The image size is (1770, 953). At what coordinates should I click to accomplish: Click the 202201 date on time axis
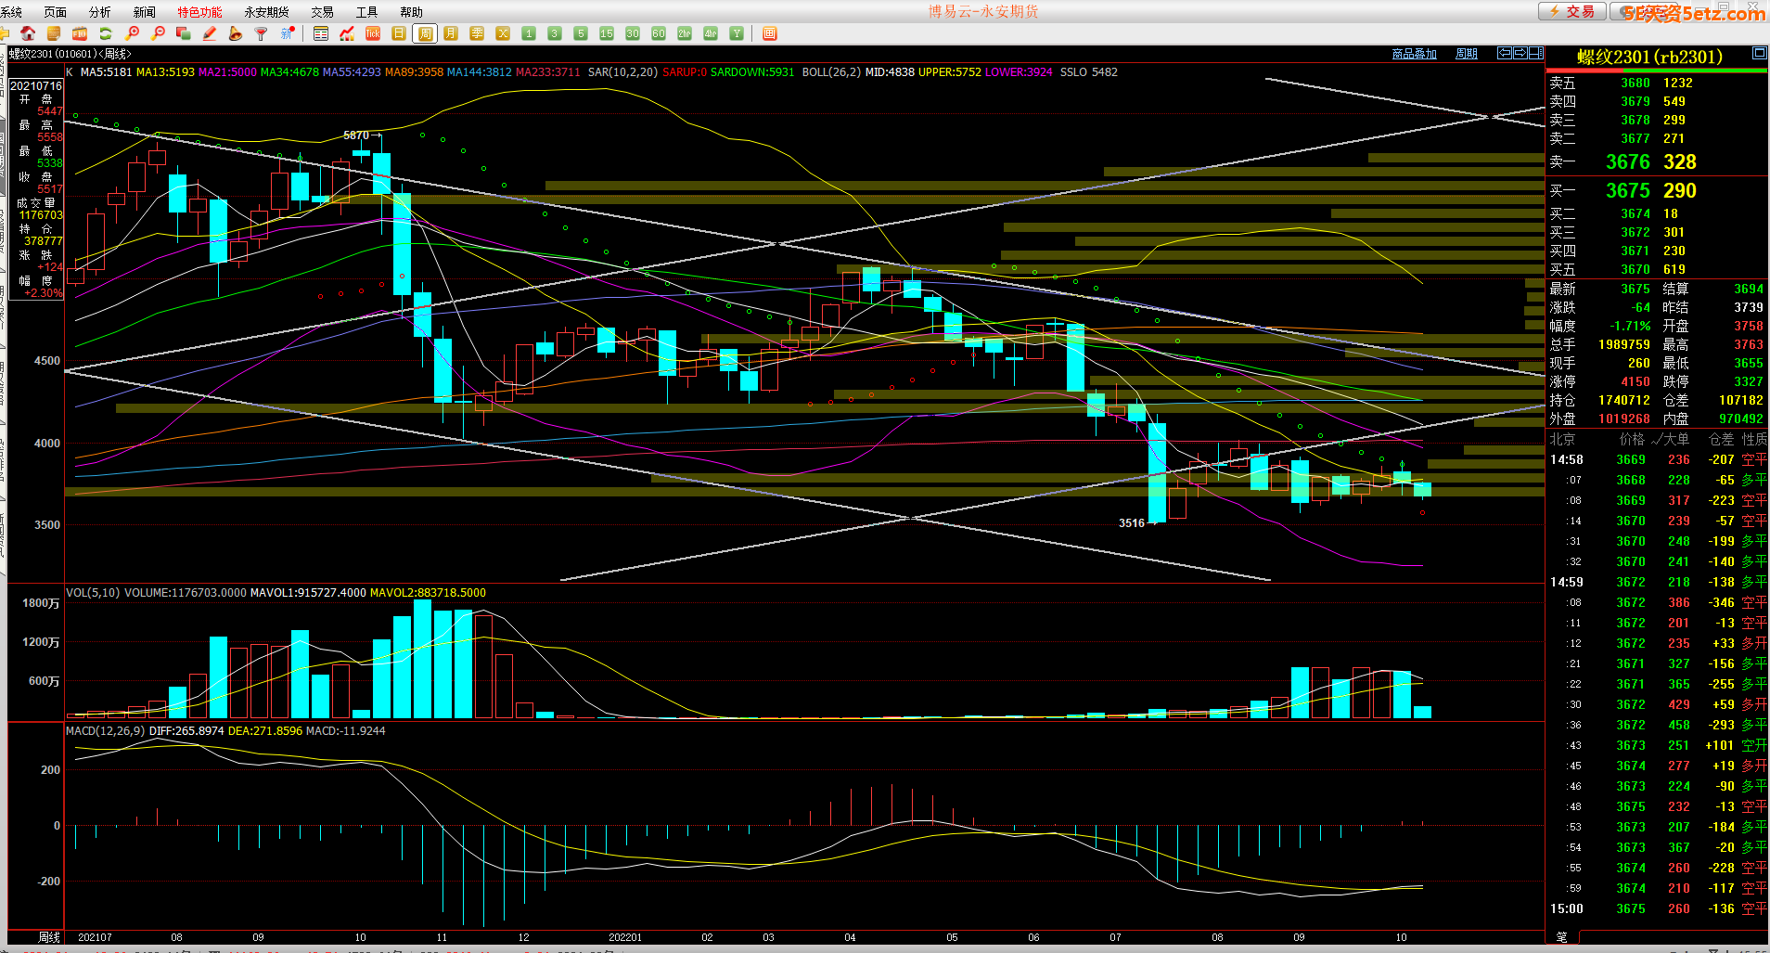[625, 937]
